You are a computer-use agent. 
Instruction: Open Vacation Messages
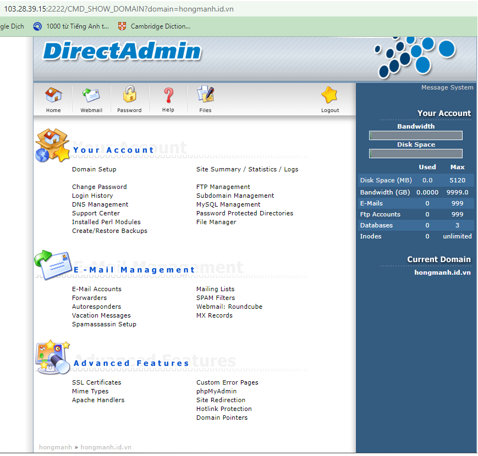point(101,316)
